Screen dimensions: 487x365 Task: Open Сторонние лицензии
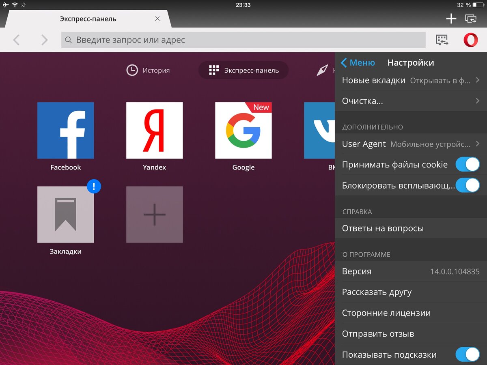[x=411, y=313]
